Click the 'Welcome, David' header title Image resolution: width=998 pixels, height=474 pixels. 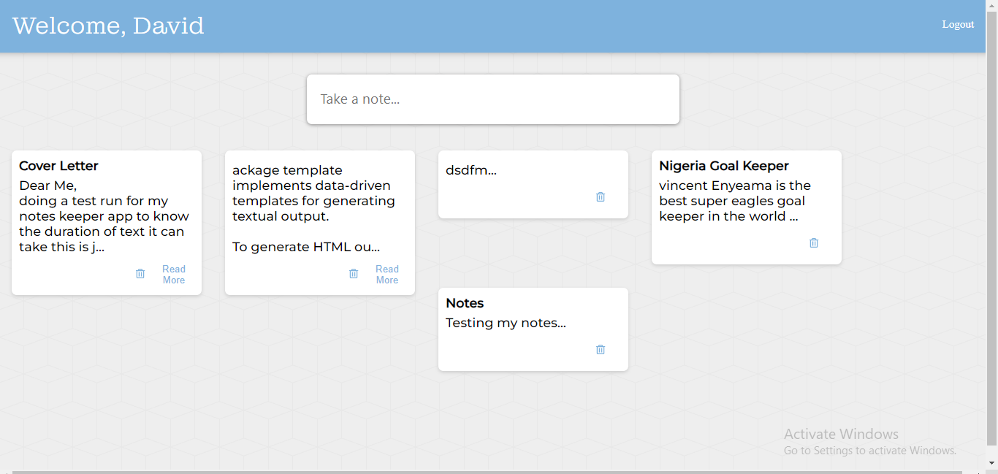pyautogui.click(x=108, y=26)
